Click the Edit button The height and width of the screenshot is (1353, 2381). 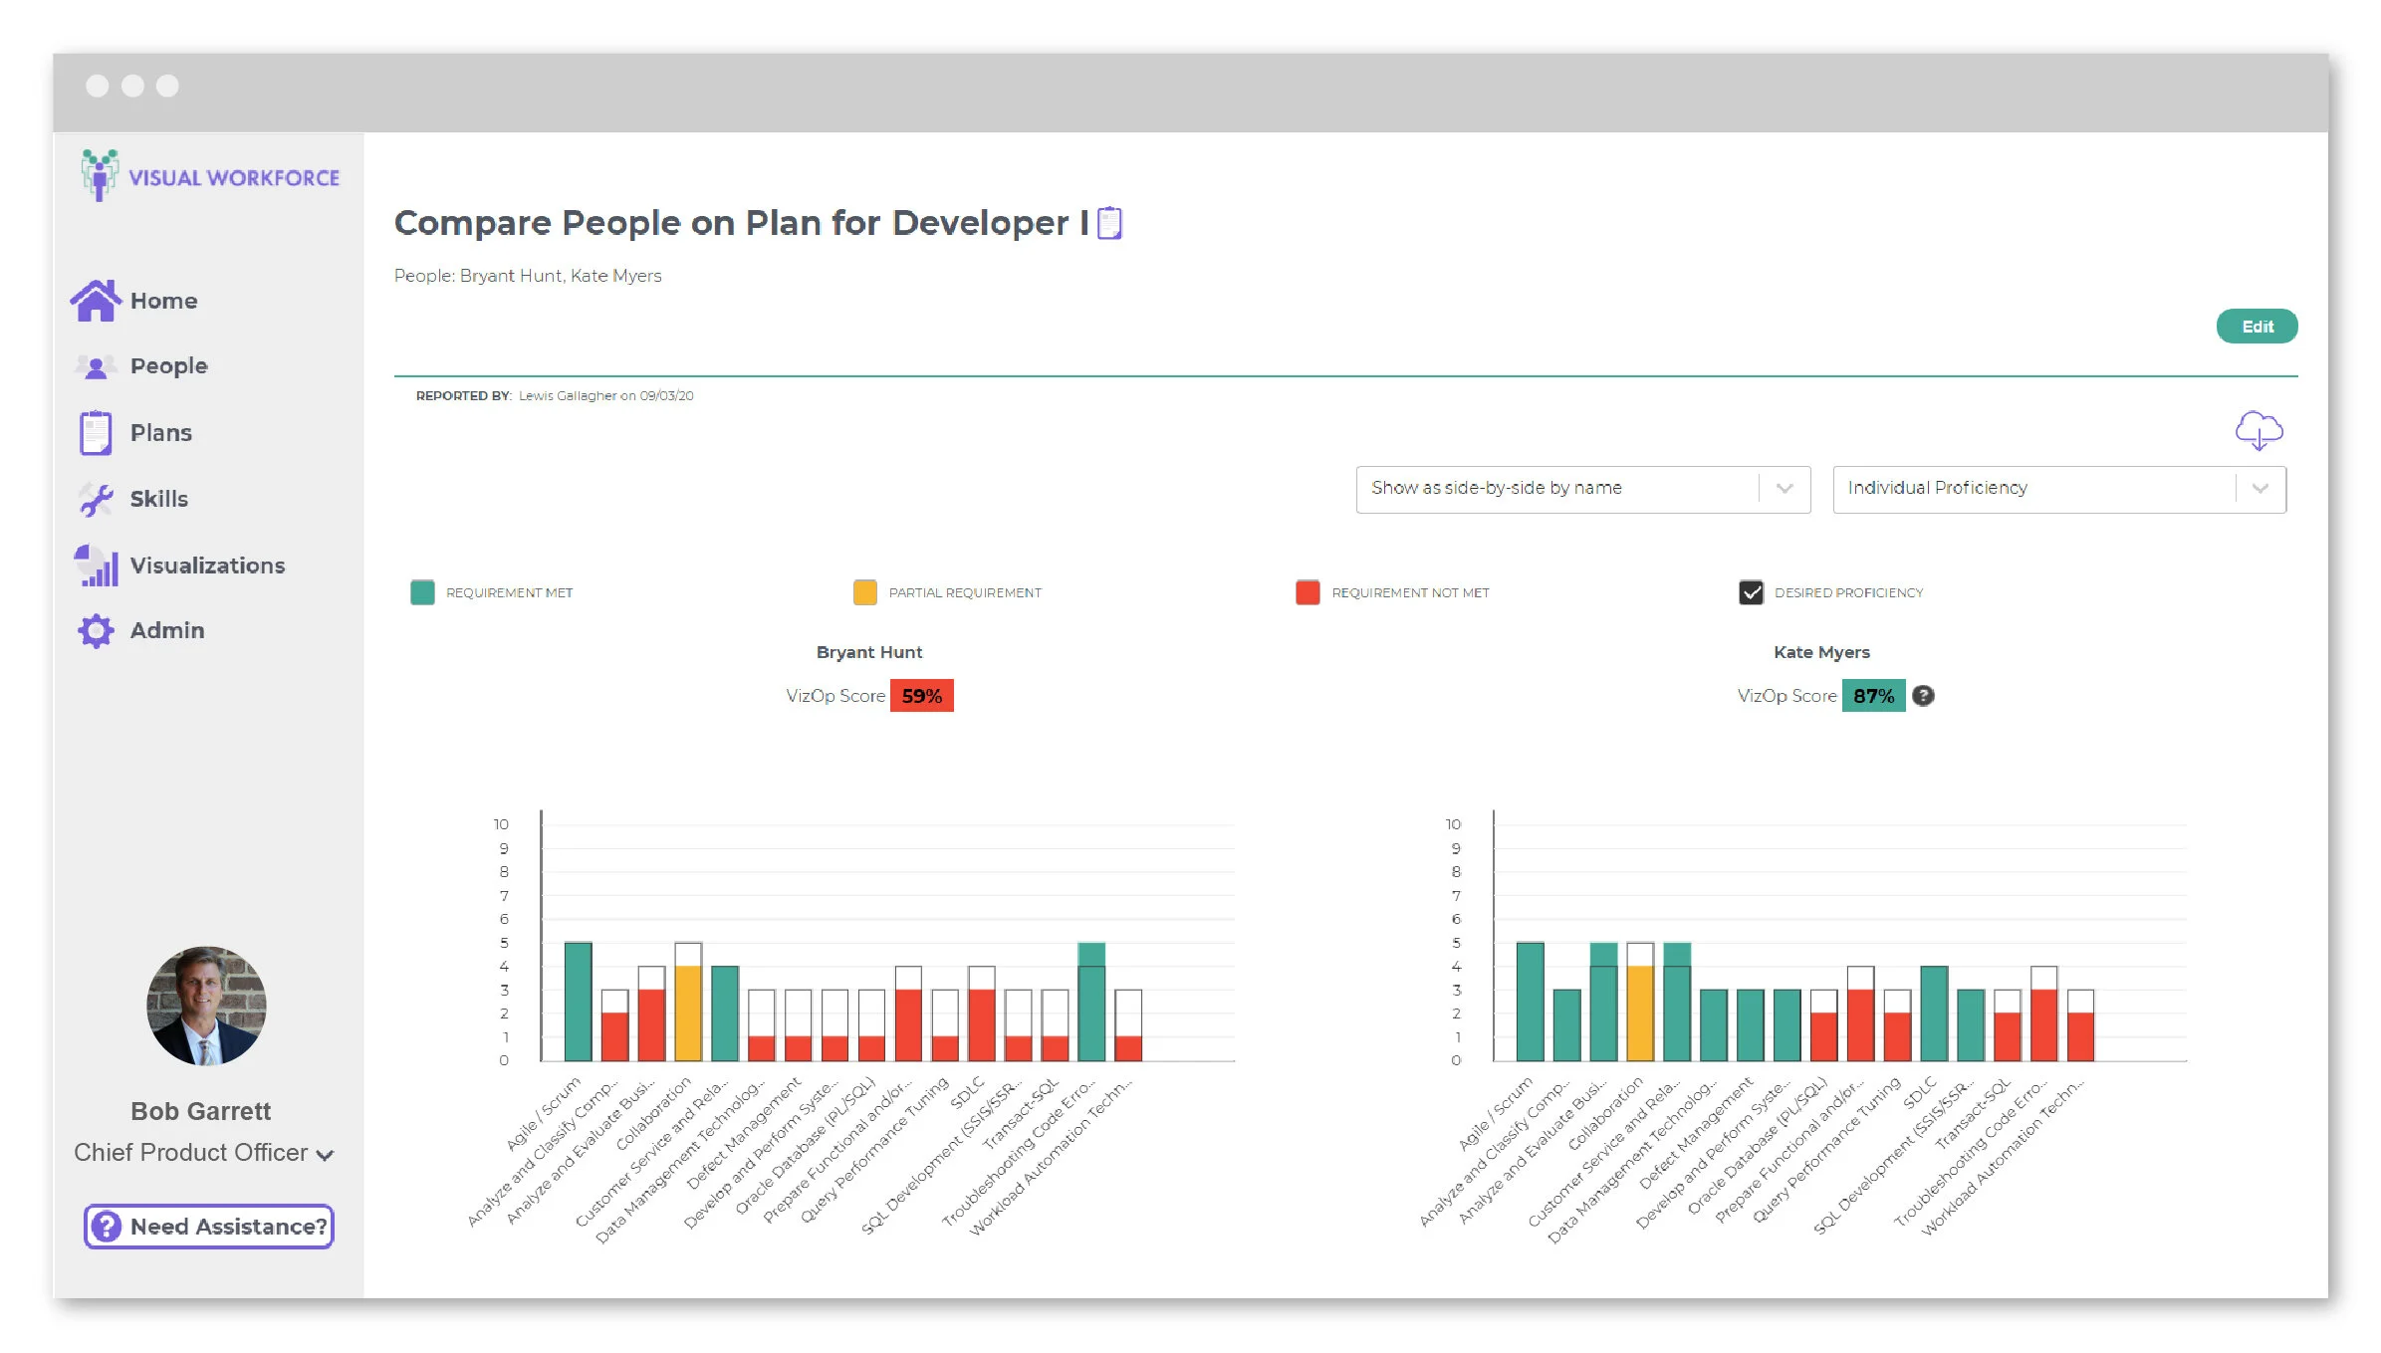click(x=2257, y=326)
